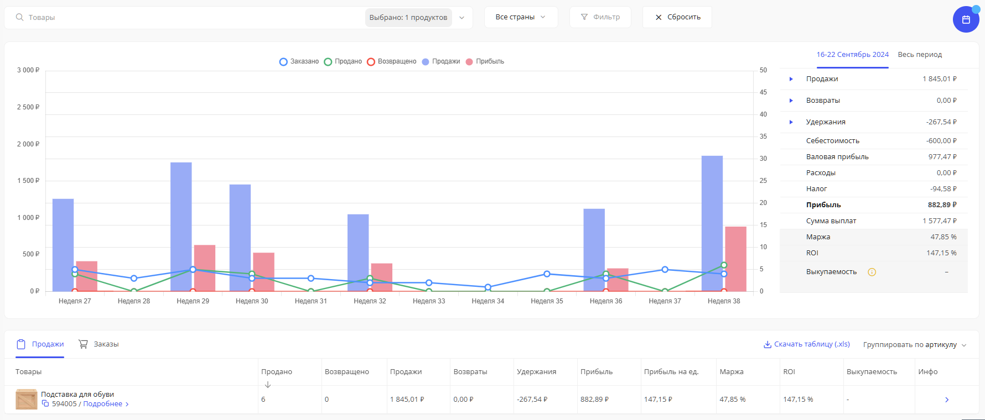Image resolution: width=985 pixels, height=420 pixels.
Task: Click the info icon beside Выкупаемость
Action: (872, 272)
